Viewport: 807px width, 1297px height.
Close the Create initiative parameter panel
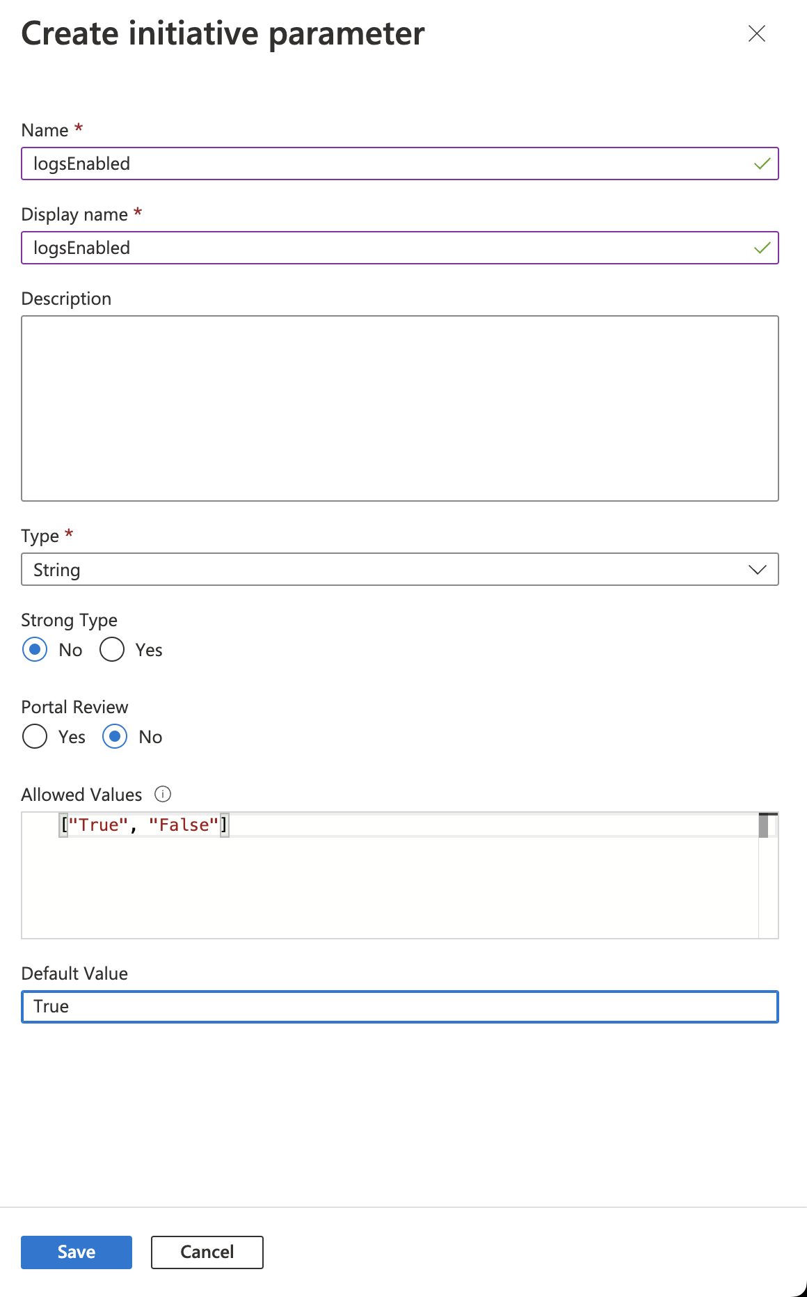757,33
